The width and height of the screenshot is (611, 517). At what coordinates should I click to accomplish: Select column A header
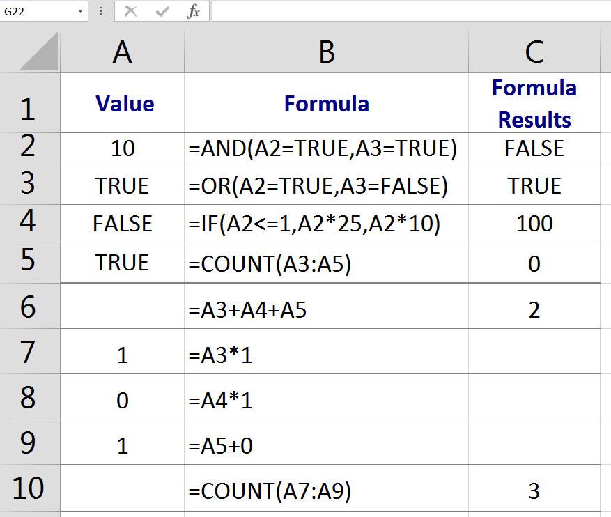(122, 52)
